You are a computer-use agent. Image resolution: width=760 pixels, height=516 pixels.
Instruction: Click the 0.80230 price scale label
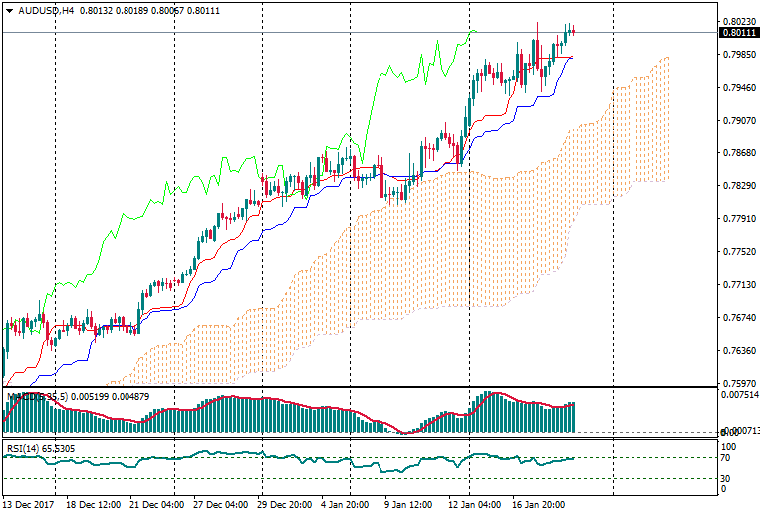[x=737, y=21]
